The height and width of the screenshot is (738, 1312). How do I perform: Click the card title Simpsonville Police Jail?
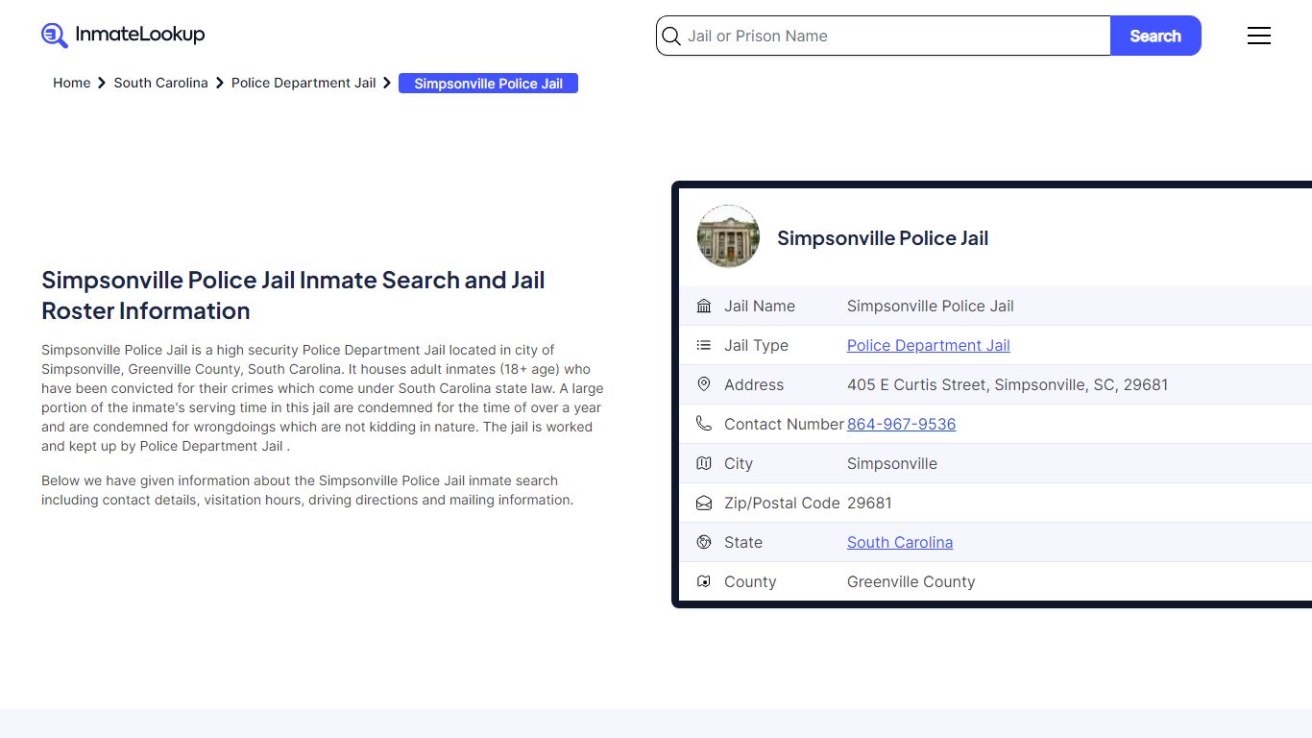tap(883, 238)
